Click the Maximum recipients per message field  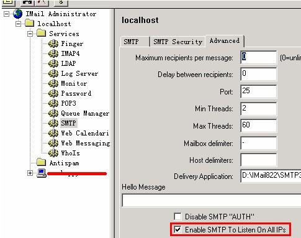click(x=259, y=57)
